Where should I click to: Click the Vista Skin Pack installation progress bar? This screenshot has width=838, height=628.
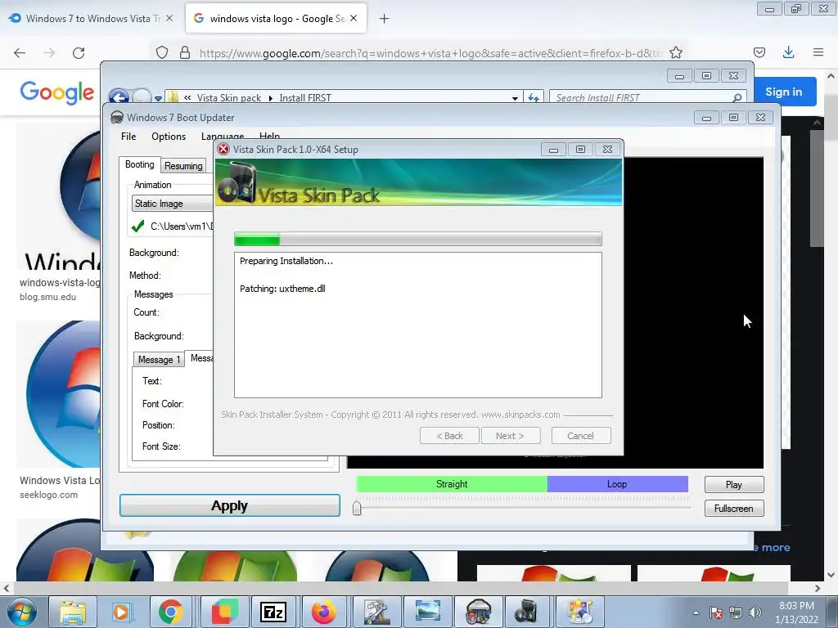coord(418,240)
